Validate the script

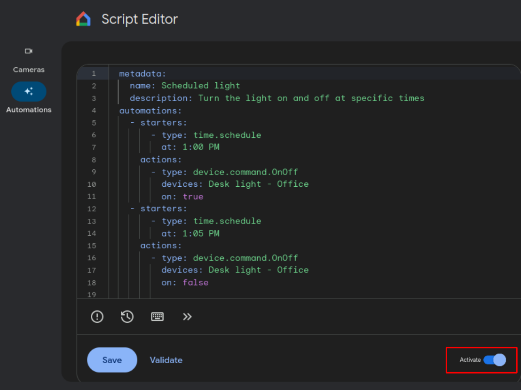click(166, 360)
